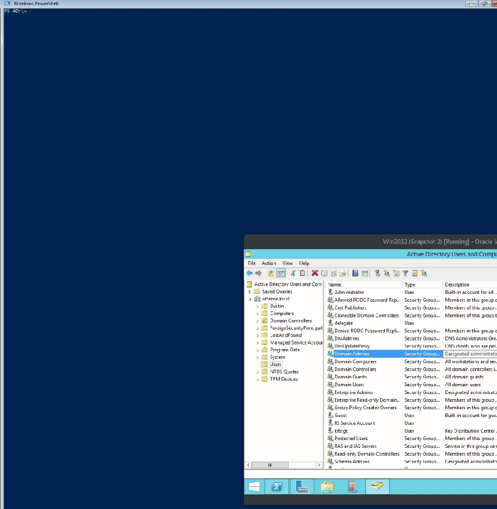This screenshot has width=497, height=509.
Task: Expand the Program Data folder
Action: (258, 350)
